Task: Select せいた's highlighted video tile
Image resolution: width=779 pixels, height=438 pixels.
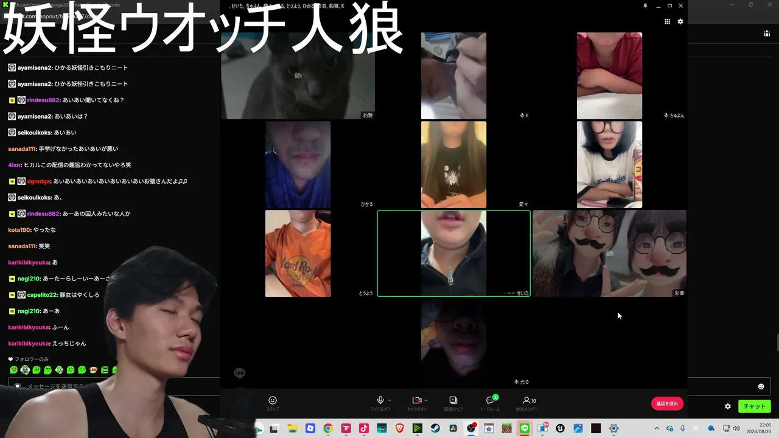Action: tap(453, 254)
